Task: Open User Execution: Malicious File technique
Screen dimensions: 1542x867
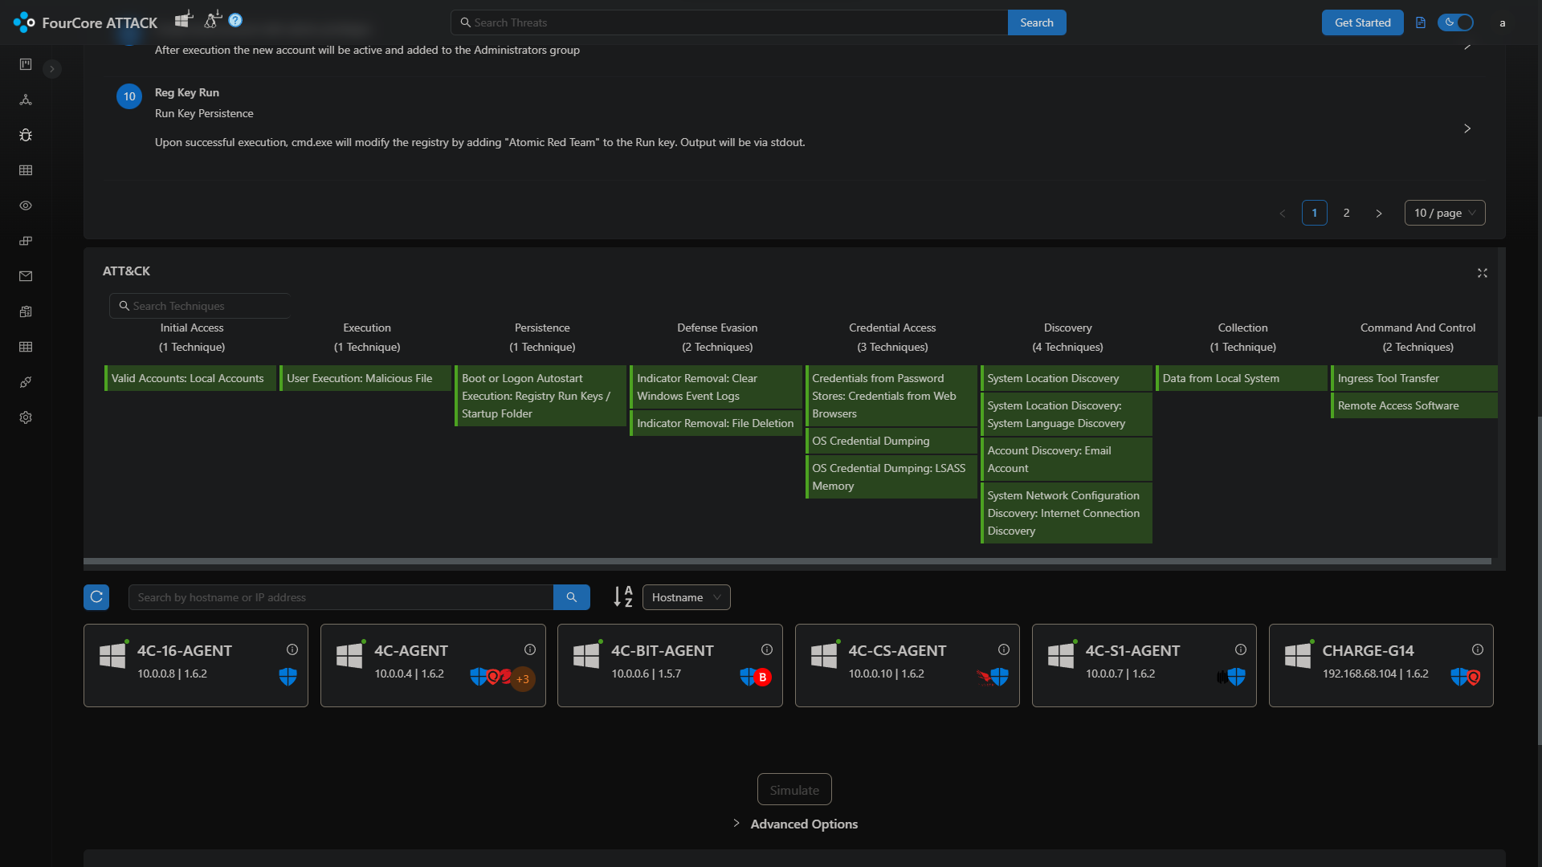Action: tap(365, 378)
